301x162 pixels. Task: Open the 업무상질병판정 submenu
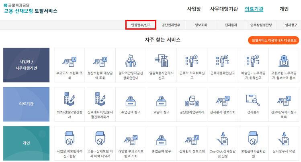261,25
